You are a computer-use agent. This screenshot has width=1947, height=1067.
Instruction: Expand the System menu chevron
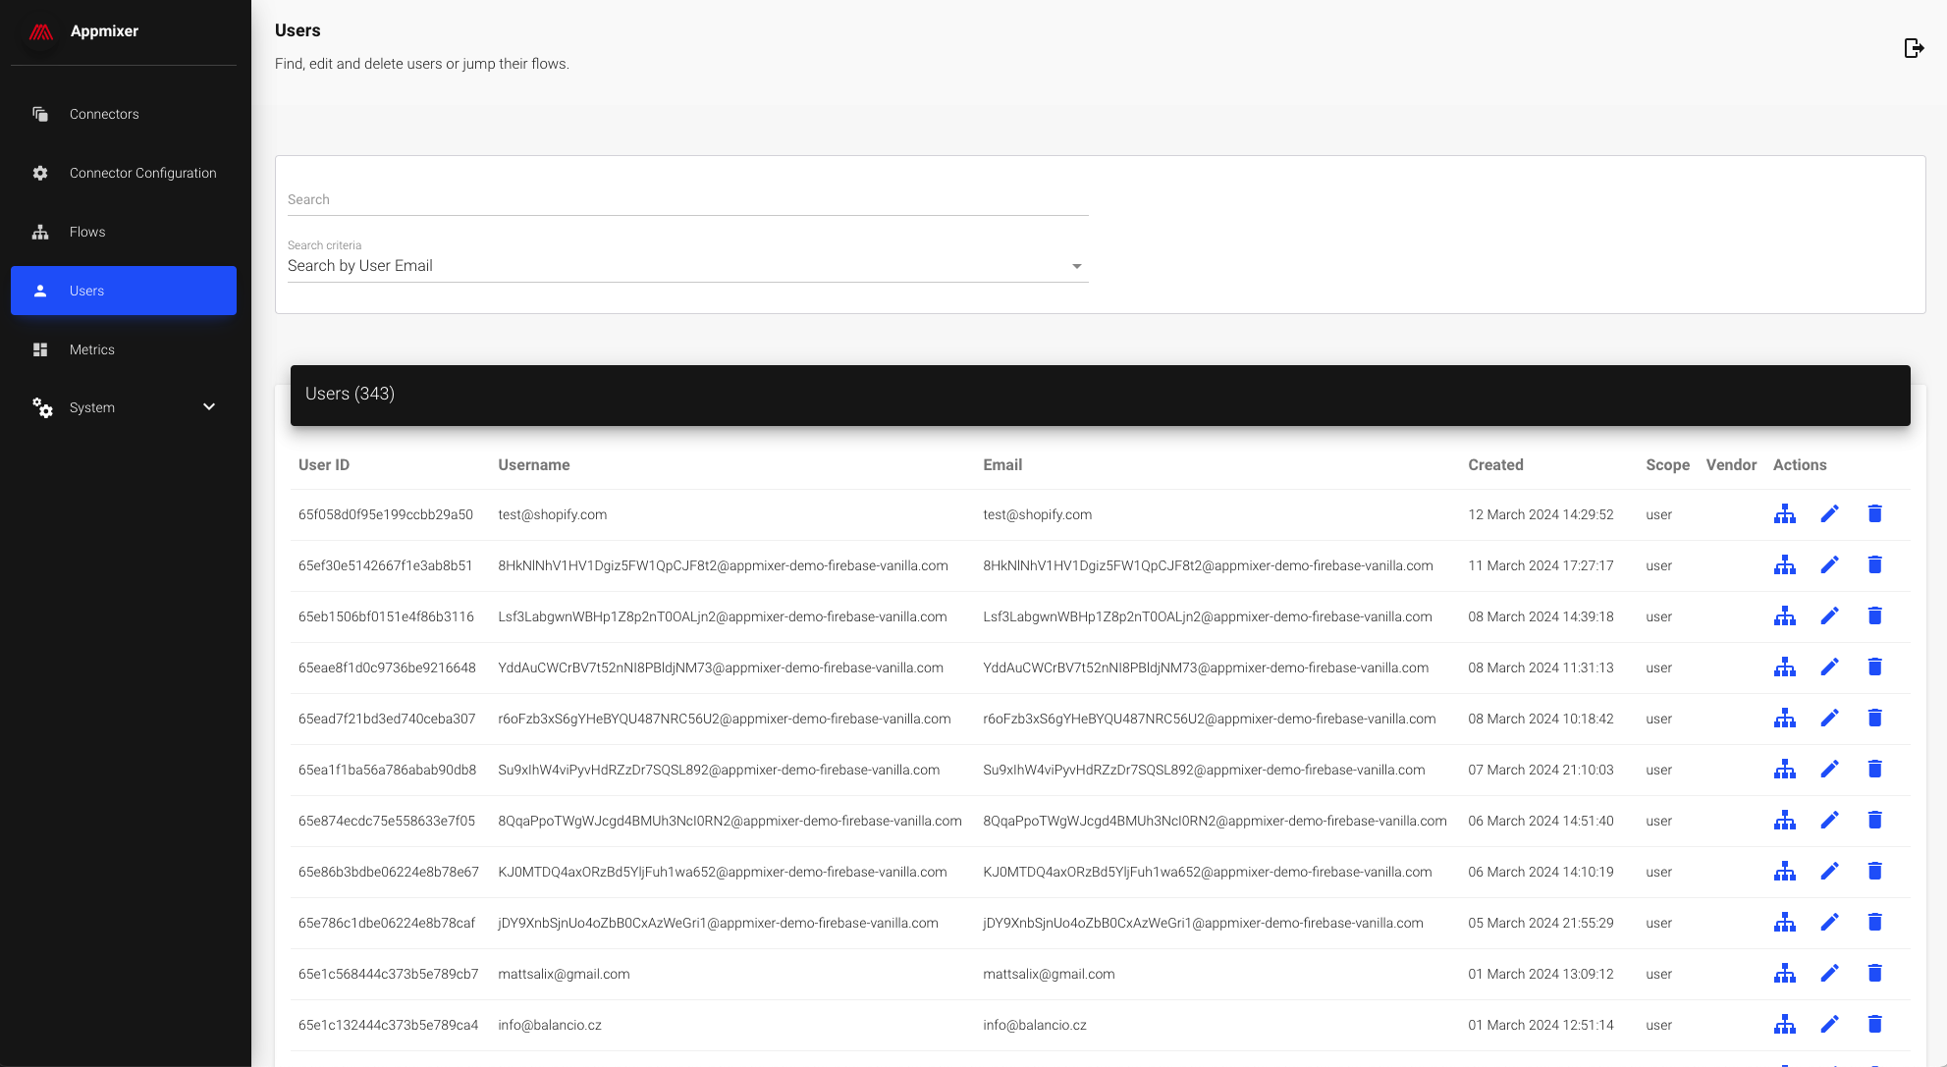coord(209,407)
